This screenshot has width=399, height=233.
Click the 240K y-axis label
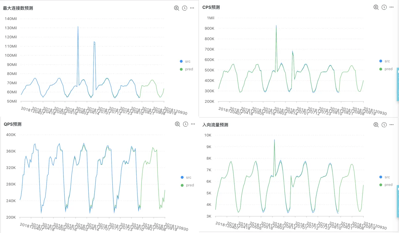coord(11,201)
